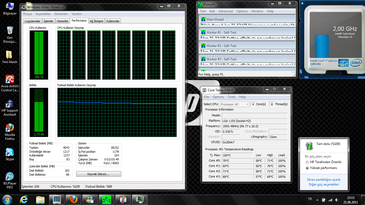Open the Edit menu in Prime95
365x205 pixels.
(212, 11)
